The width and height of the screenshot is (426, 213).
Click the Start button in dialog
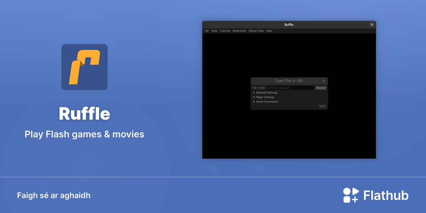click(322, 106)
